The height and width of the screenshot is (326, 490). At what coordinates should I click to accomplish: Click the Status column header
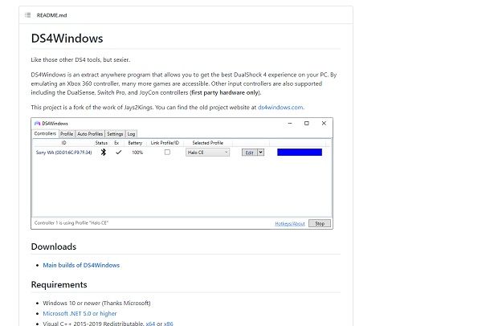click(x=101, y=143)
